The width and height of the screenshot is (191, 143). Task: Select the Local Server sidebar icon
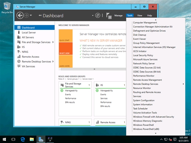pos(19,32)
